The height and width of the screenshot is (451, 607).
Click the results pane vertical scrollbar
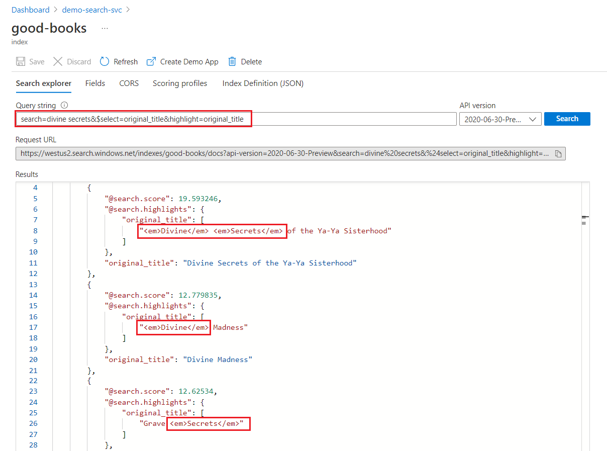585,302
